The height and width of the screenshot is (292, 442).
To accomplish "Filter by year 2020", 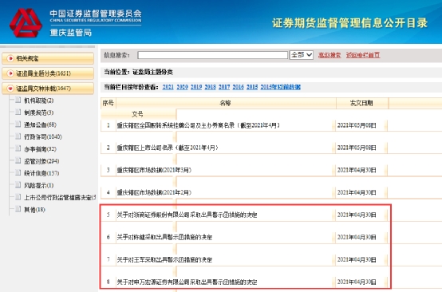I will coord(182,87).
